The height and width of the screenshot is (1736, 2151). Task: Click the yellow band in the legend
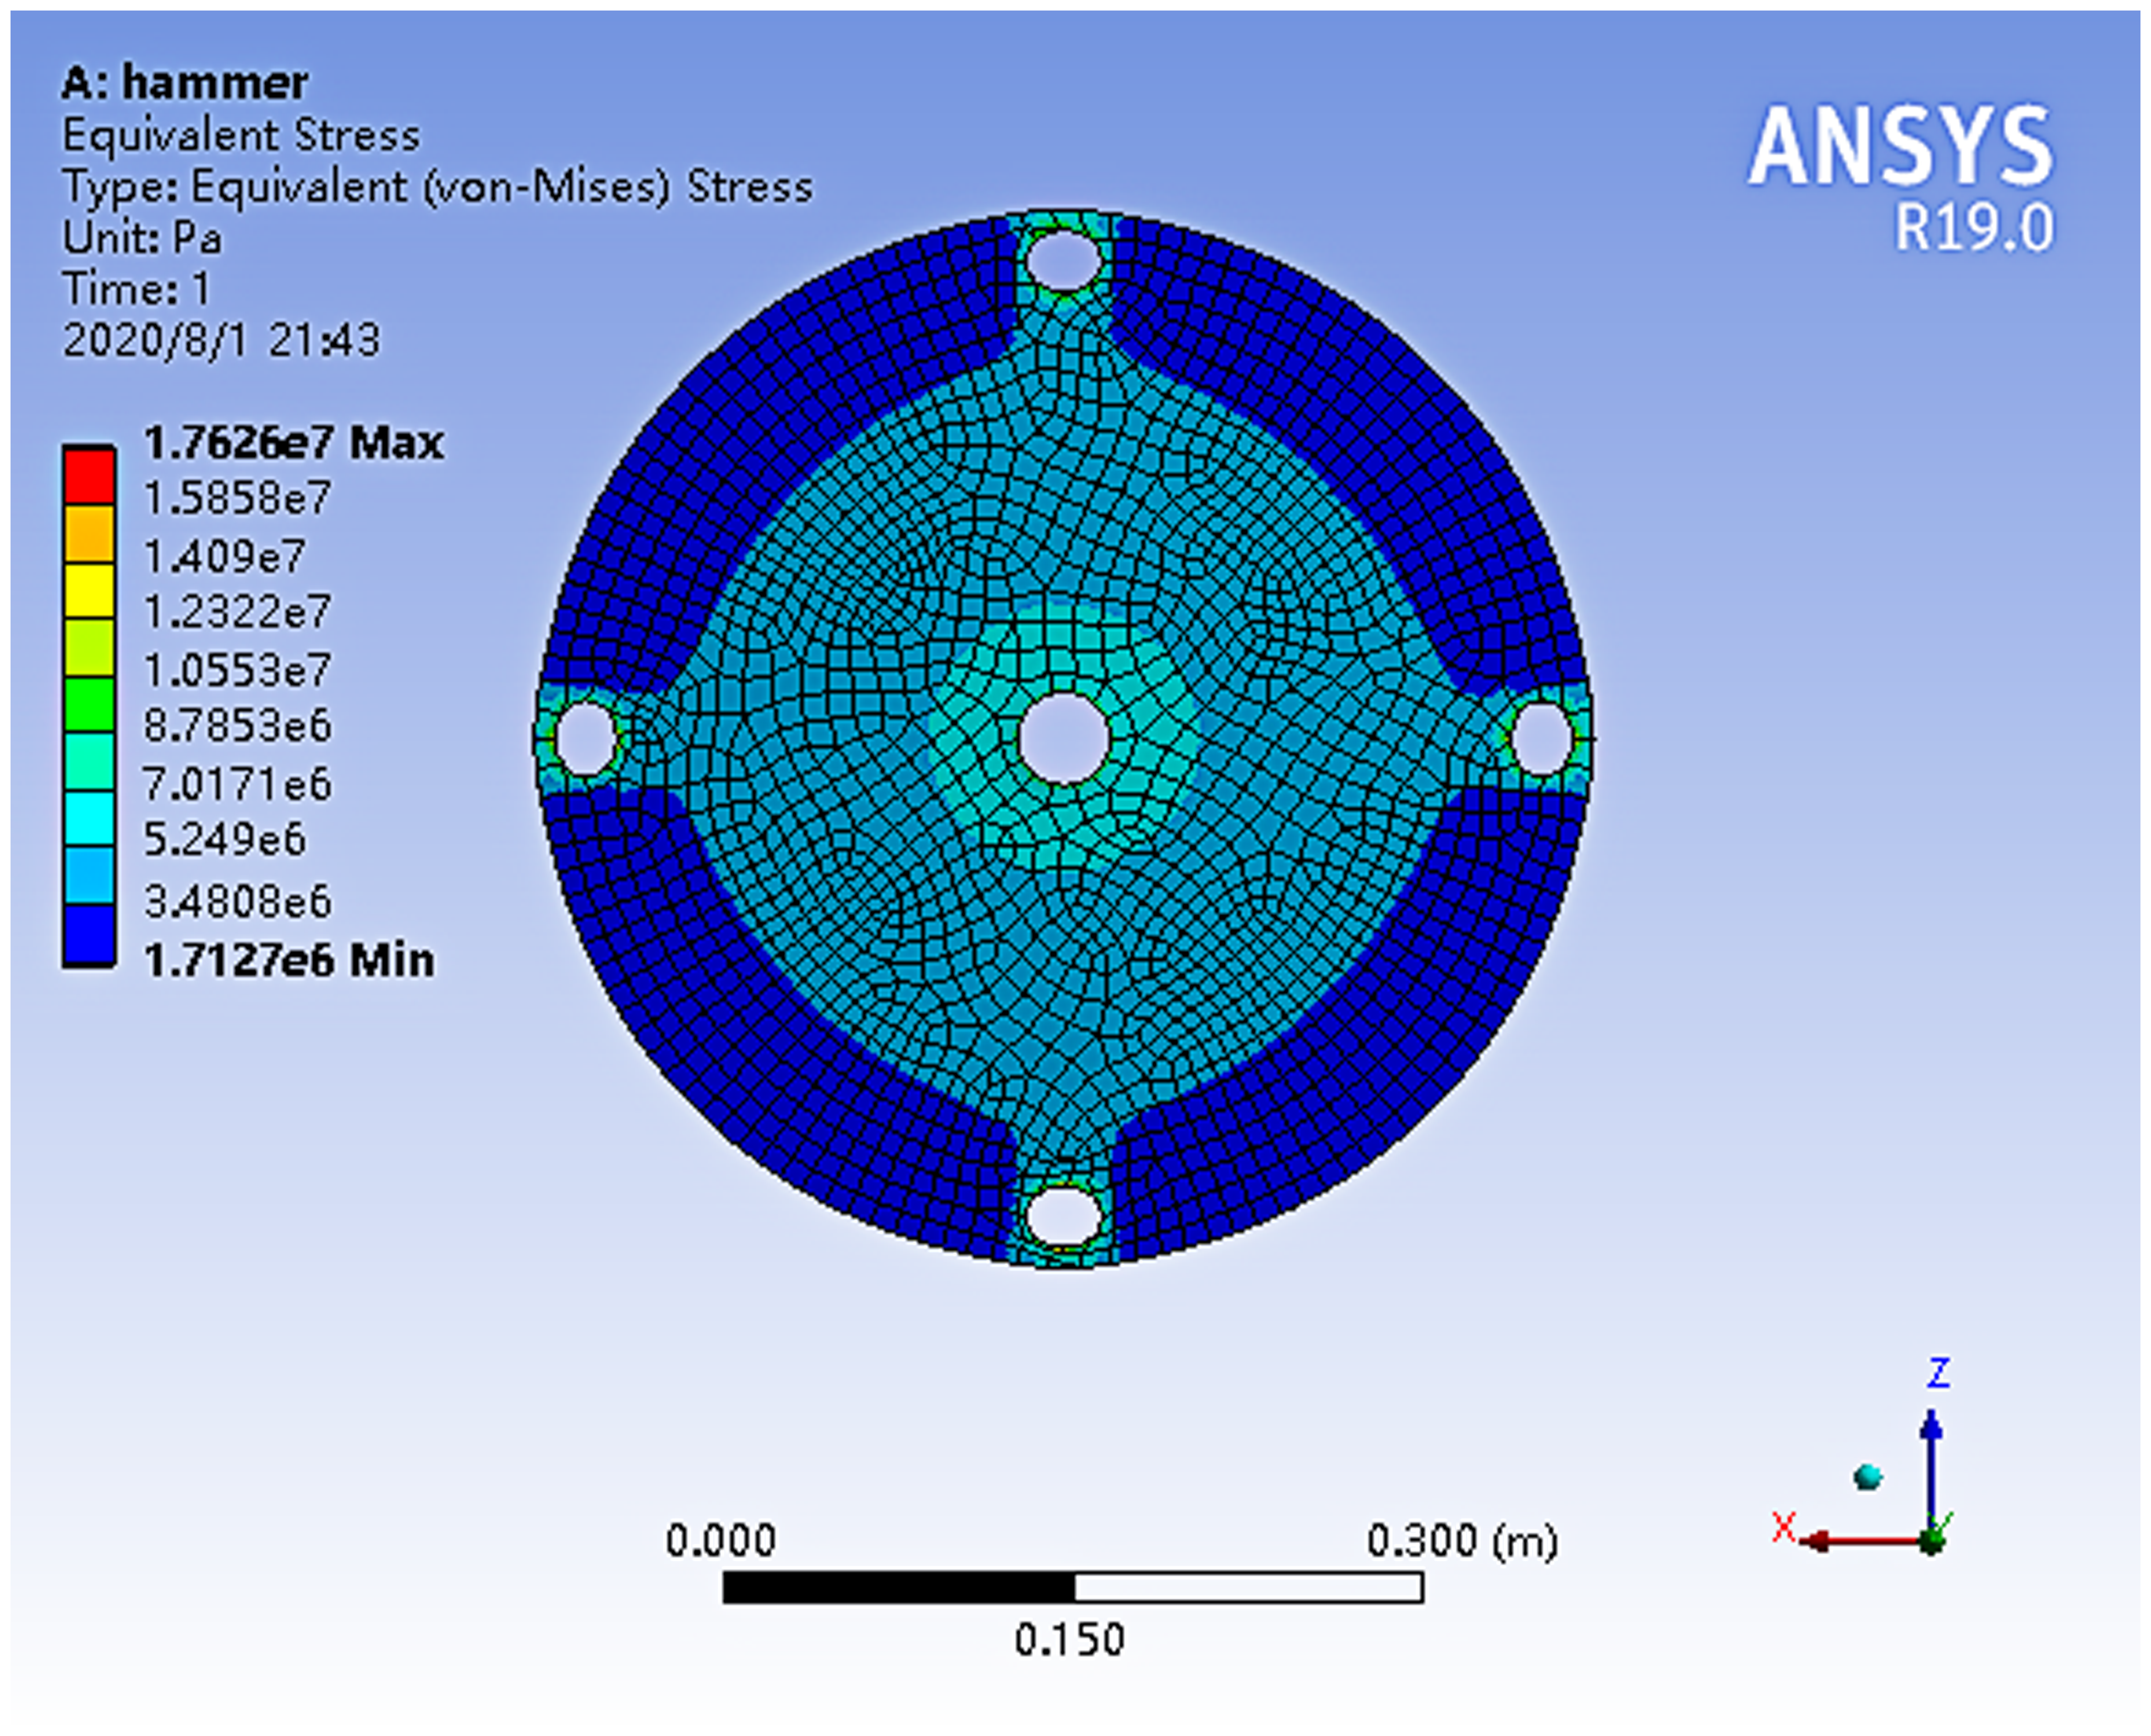(89, 590)
